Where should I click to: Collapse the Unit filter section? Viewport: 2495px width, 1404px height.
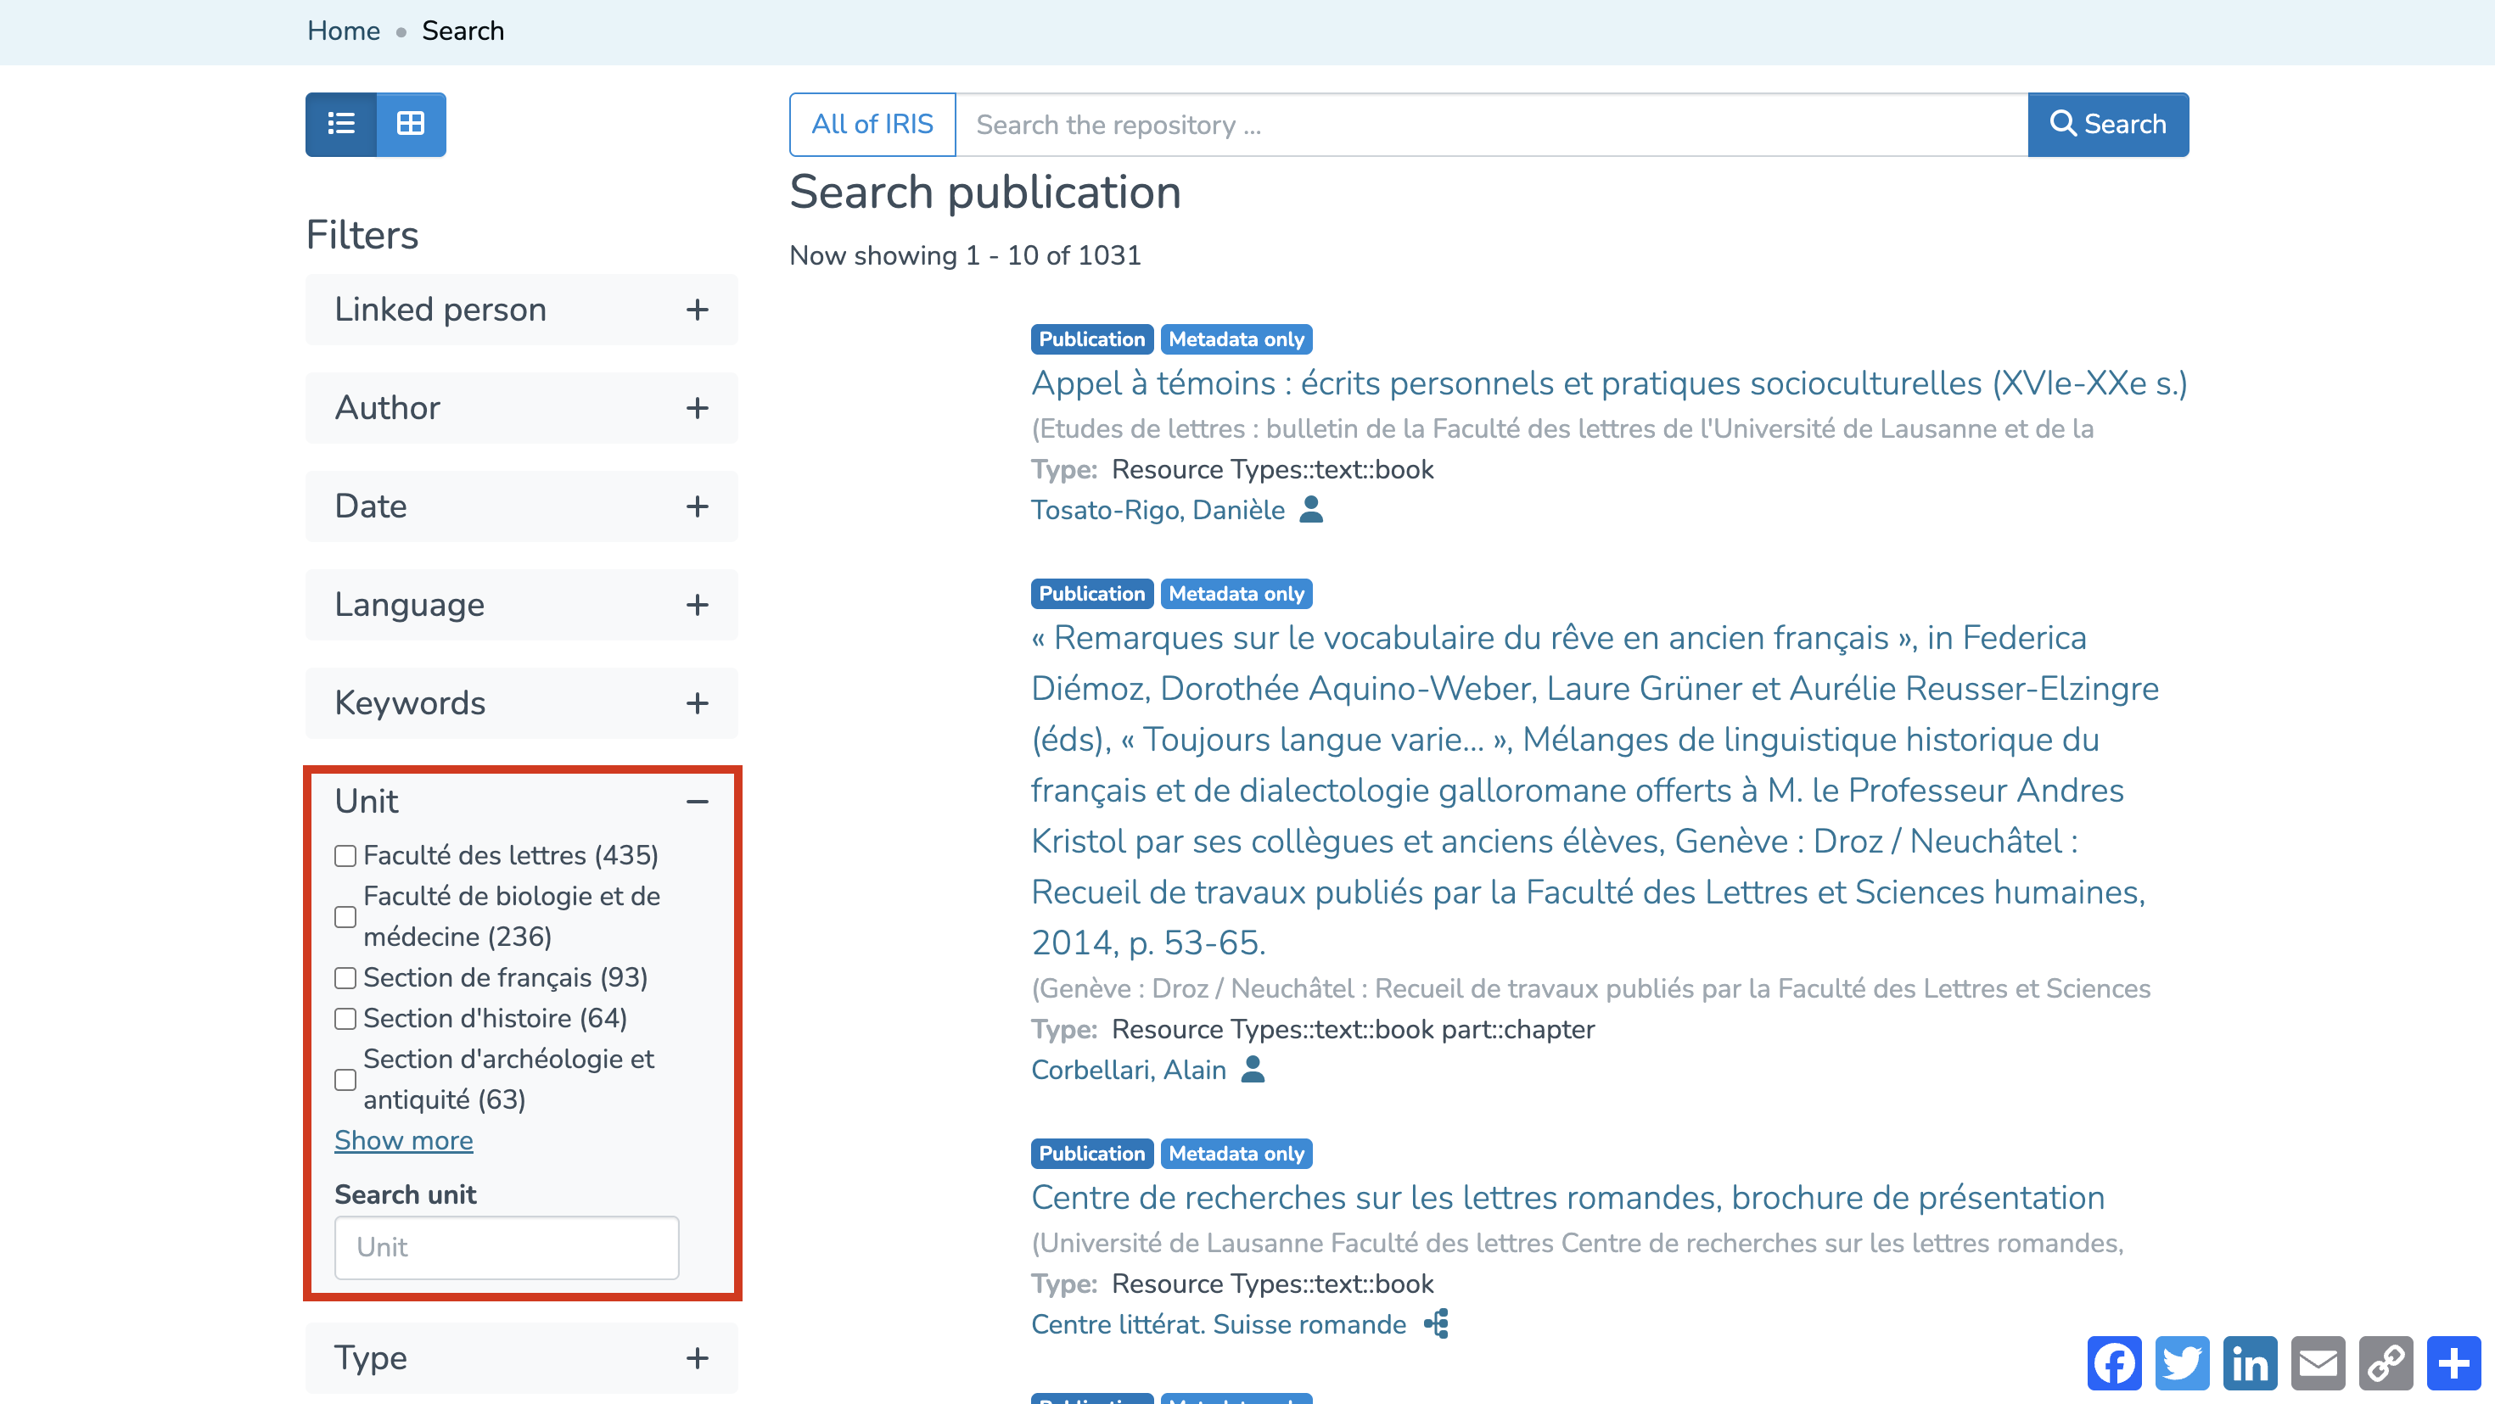coord(698,802)
